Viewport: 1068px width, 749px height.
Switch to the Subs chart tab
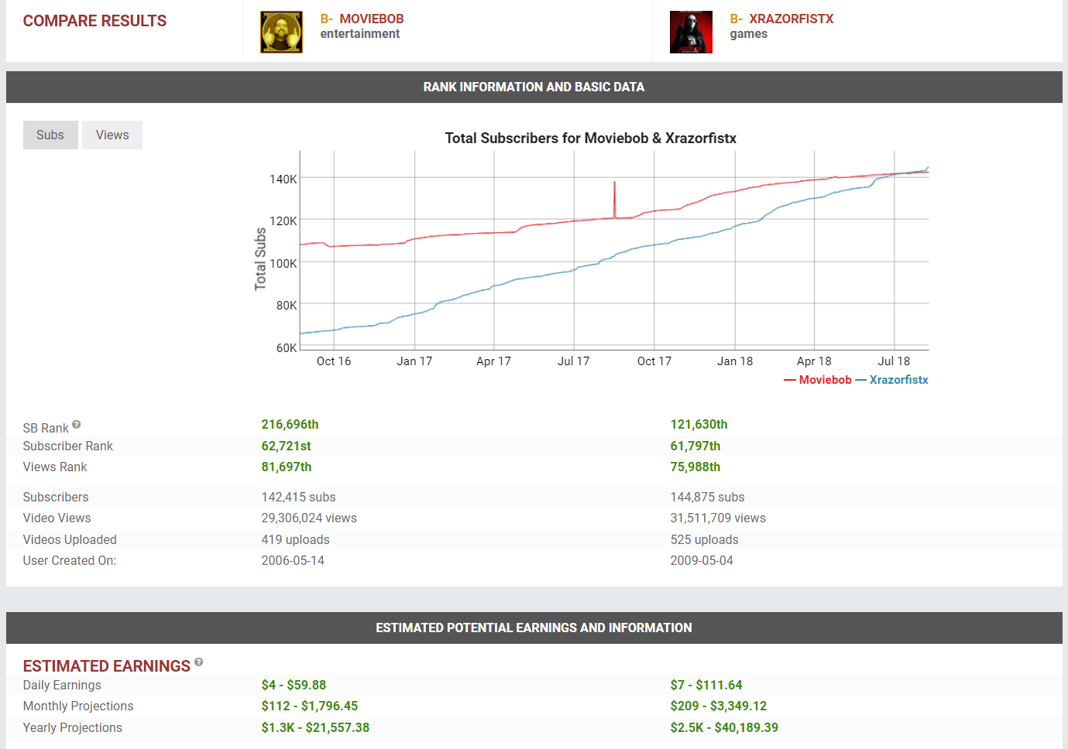(x=50, y=135)
